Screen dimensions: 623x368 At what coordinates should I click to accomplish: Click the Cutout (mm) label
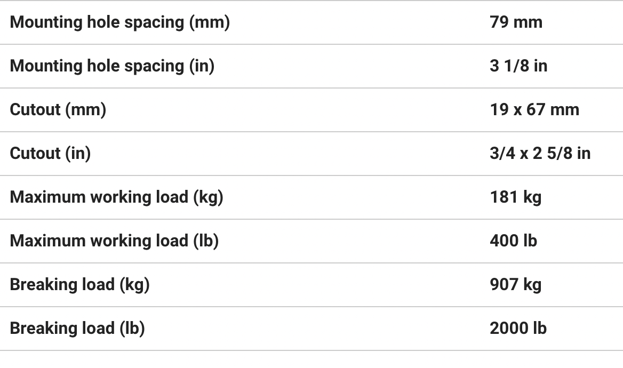pos(58,110)
